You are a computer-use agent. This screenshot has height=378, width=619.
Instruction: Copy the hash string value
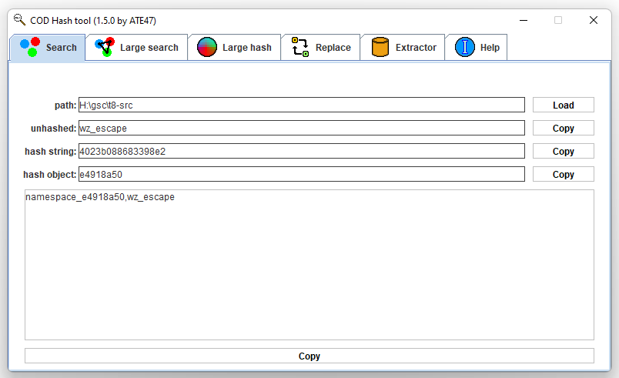[x=563, y=151]
